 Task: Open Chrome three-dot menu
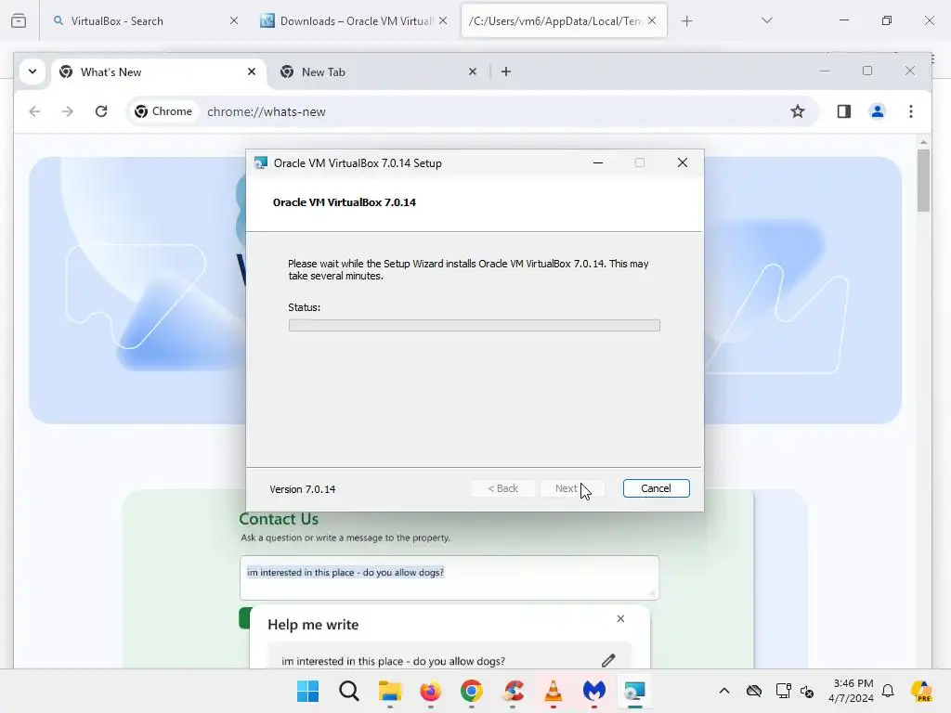tap(911, 111)
